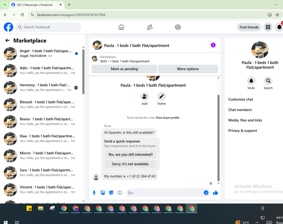Click Find friends button

[249, 27]
